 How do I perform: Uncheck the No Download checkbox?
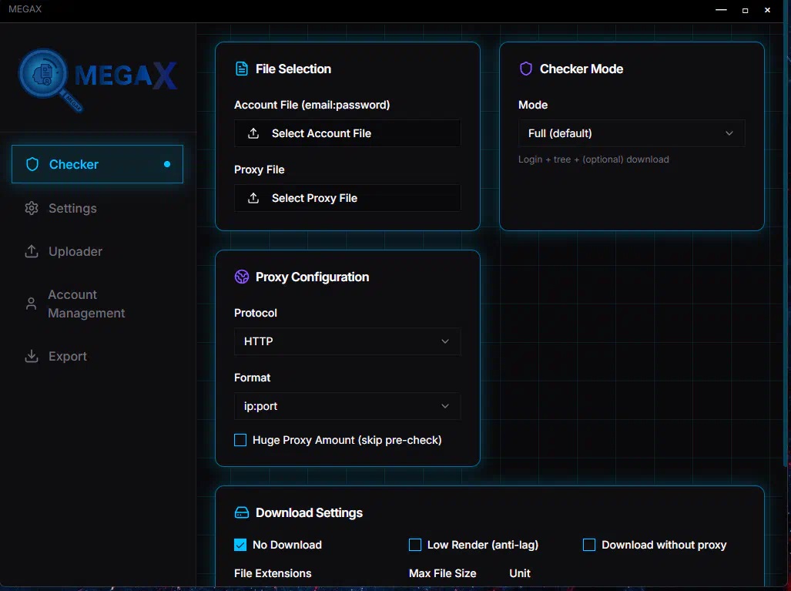tap(240, 545)
